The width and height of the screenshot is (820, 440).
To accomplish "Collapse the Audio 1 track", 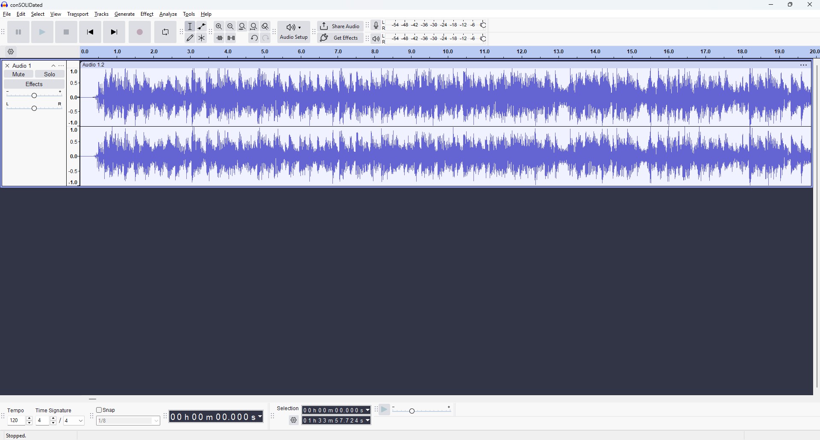I will point(53,66).
